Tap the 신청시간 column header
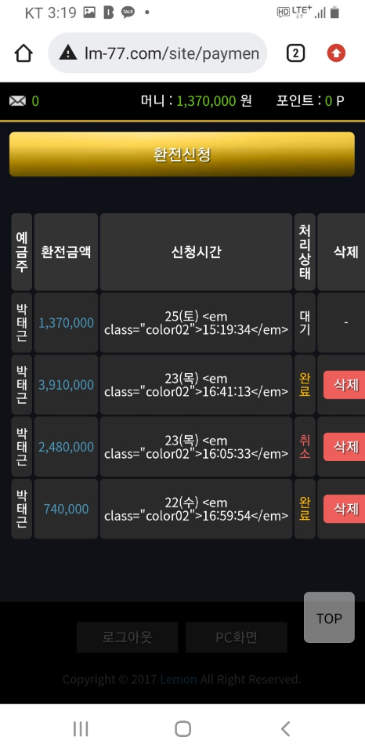Viewport: 365px width, 755px height. (x=196, y=252)
